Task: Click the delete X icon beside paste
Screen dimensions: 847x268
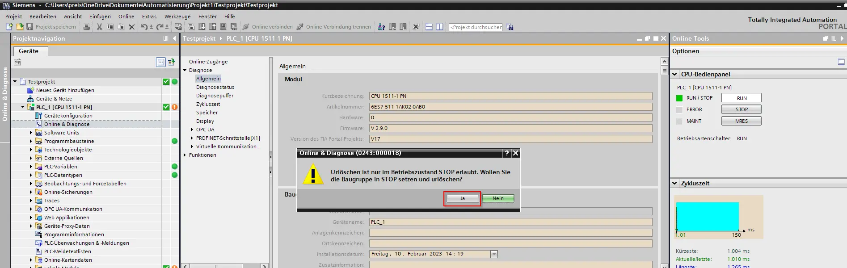Action: pyautogui.click(x=131, y=27)
